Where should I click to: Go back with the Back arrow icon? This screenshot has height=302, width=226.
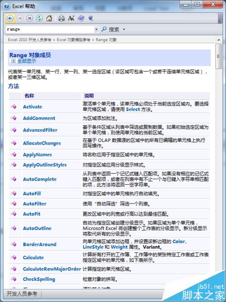click(10, 19)
